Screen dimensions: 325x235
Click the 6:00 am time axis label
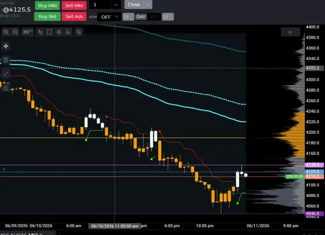pyautogui.click(x=74, y=226)
